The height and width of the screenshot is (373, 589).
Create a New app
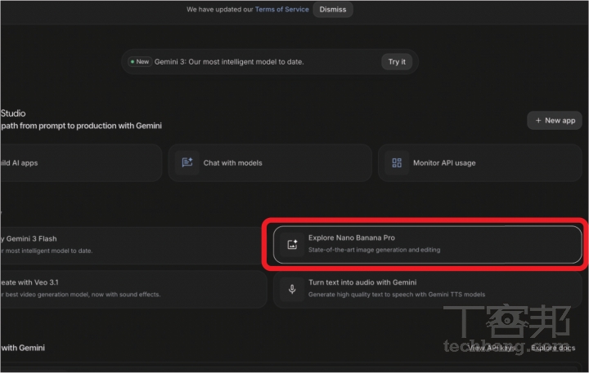(554, 120)
